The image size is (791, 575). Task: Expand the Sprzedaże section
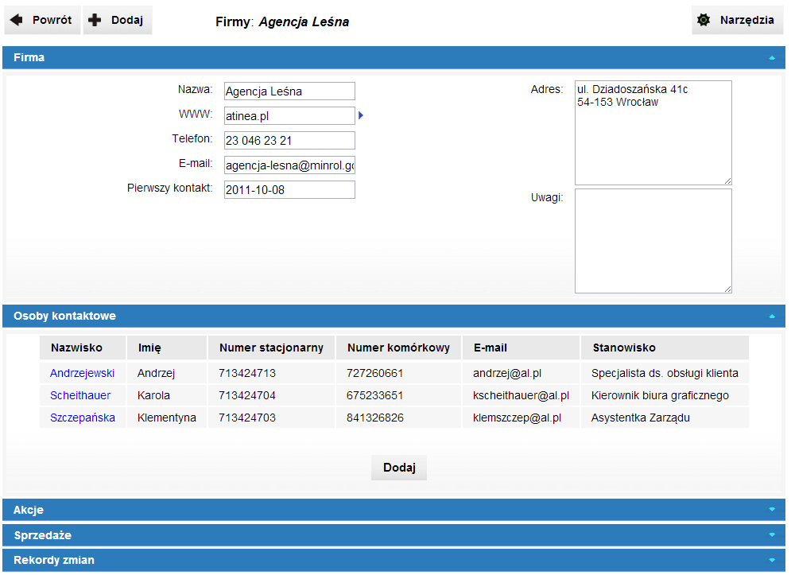point(771,535)
